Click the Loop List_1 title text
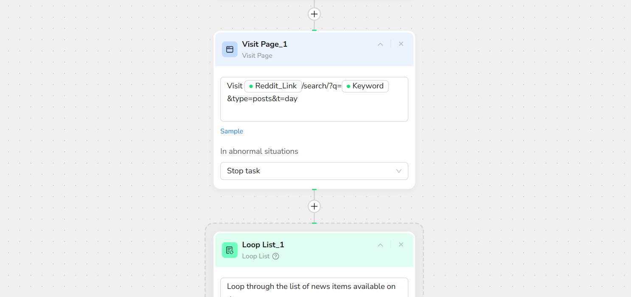This screenshot has width=631, height=297. coord(263,245)
